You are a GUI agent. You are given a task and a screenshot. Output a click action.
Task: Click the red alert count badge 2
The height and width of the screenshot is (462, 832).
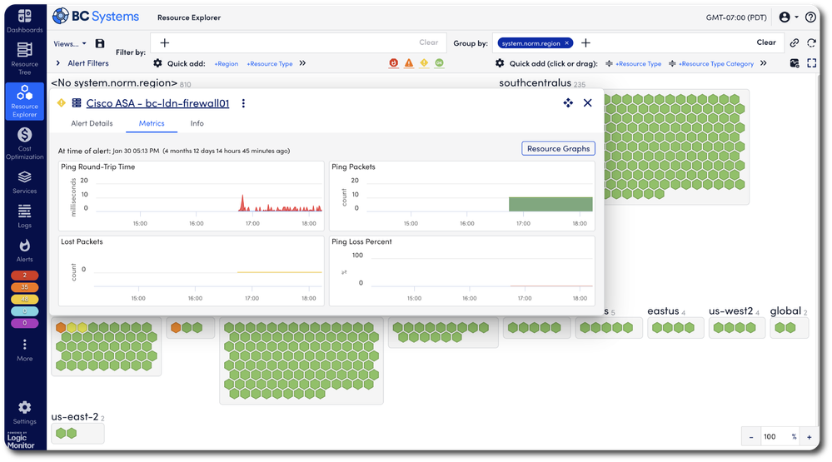click(24, 276)
